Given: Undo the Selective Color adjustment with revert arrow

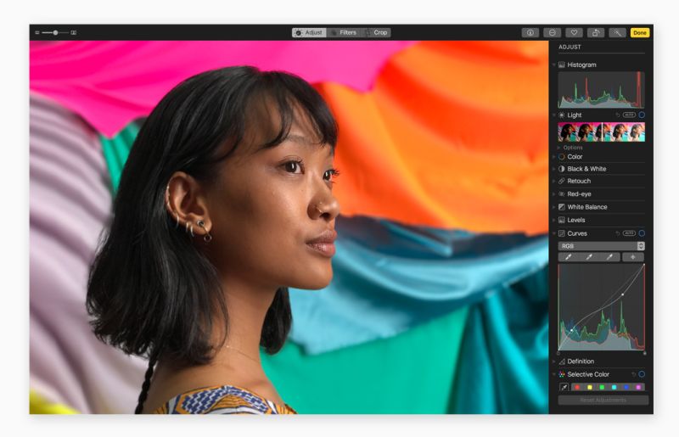Looking at the screenshot, I should pos(633,374).
